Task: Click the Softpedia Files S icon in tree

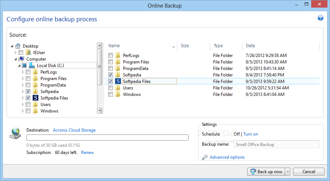Action: click(35, 98)
